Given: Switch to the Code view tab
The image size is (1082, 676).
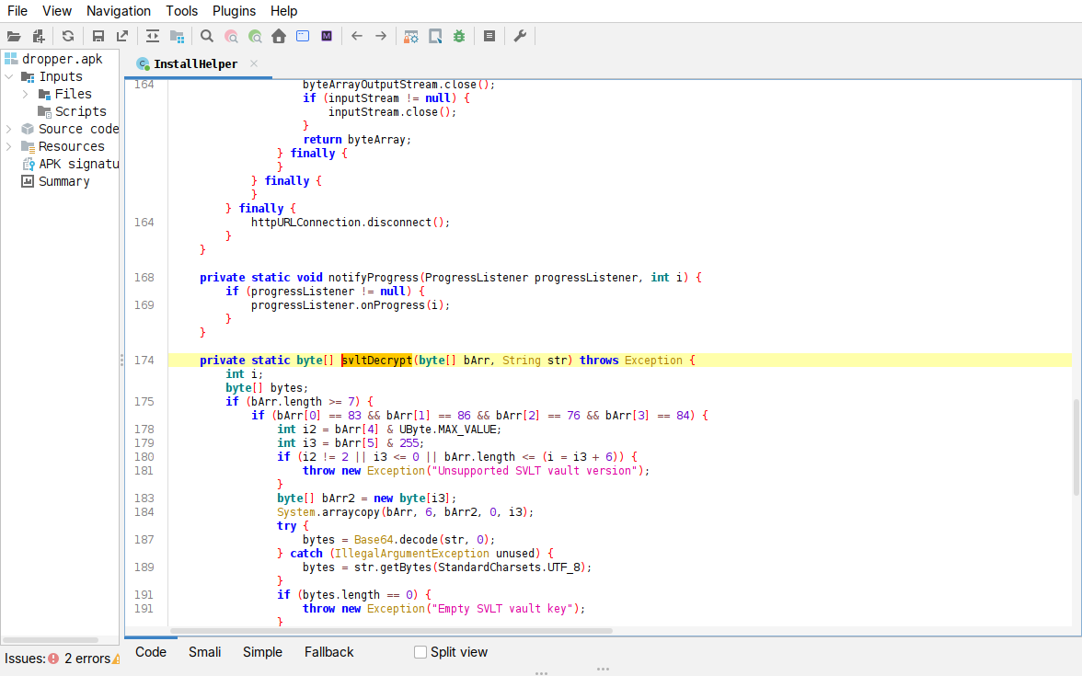Looking at the screenshot, I should 151,652.
